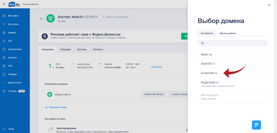Viewport: 277px width, 133px height.
Task: Click the Автопродление setting title
Action: 66,128
